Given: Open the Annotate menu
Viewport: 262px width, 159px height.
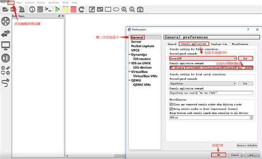Looking at the screenshot, I should point(54,2).
